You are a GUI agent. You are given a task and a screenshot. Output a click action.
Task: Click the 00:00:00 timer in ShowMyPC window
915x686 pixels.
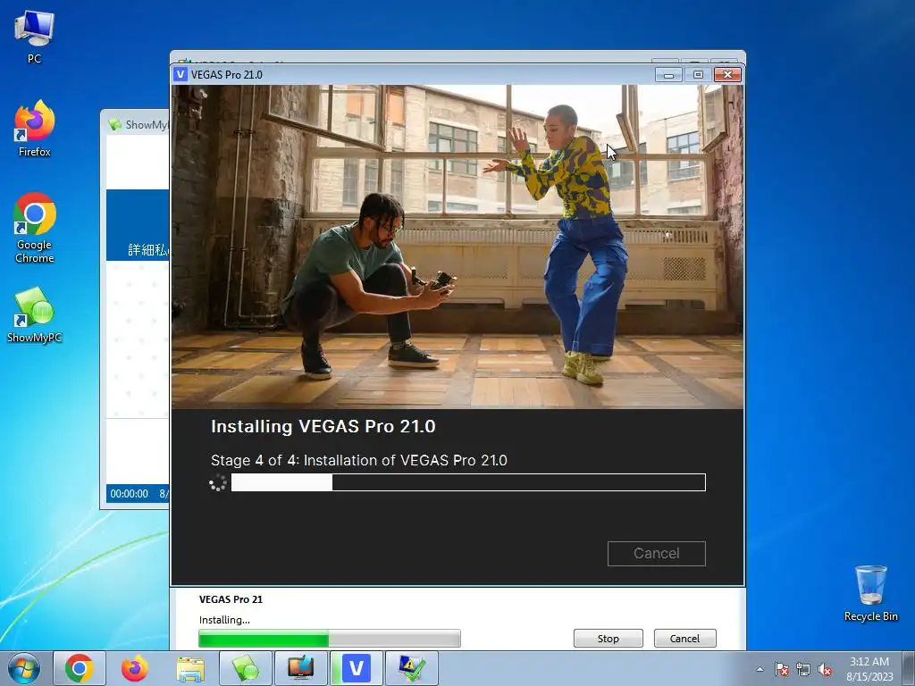coord(129,493)
